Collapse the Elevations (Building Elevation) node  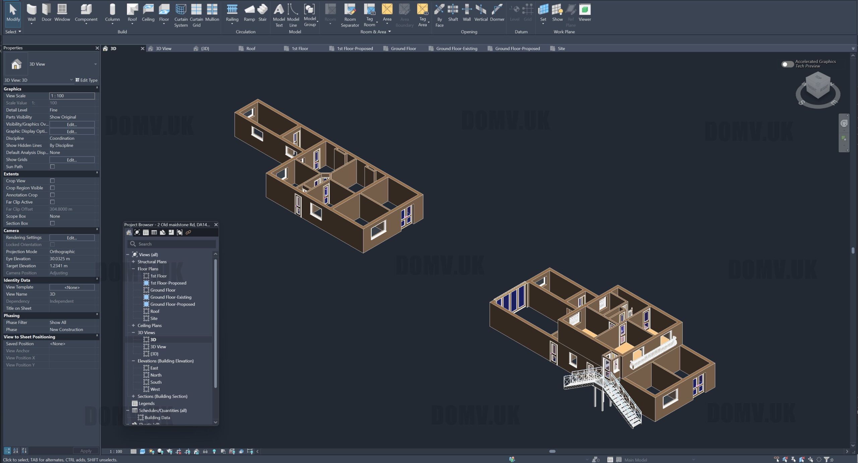(133, 361)
